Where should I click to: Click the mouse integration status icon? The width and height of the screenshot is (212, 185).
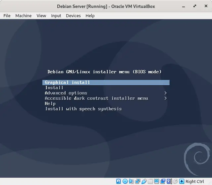(176, 181)
